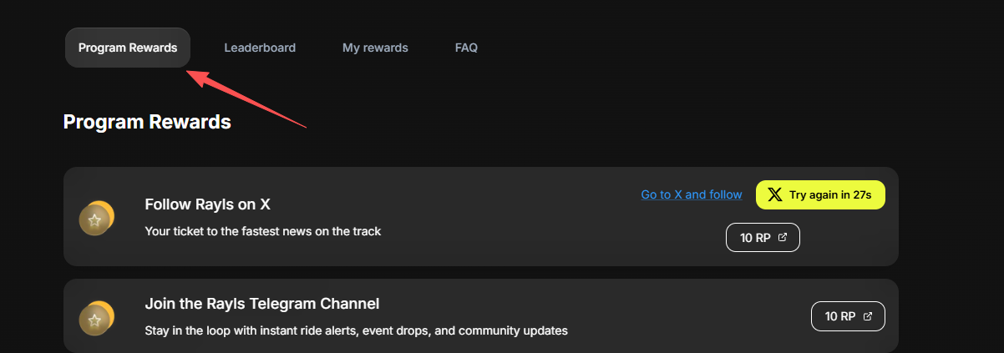Go to the My rewards tab
Image resolution: width=1004 pixels, height=353 pixels.
(x=375, y=48)
